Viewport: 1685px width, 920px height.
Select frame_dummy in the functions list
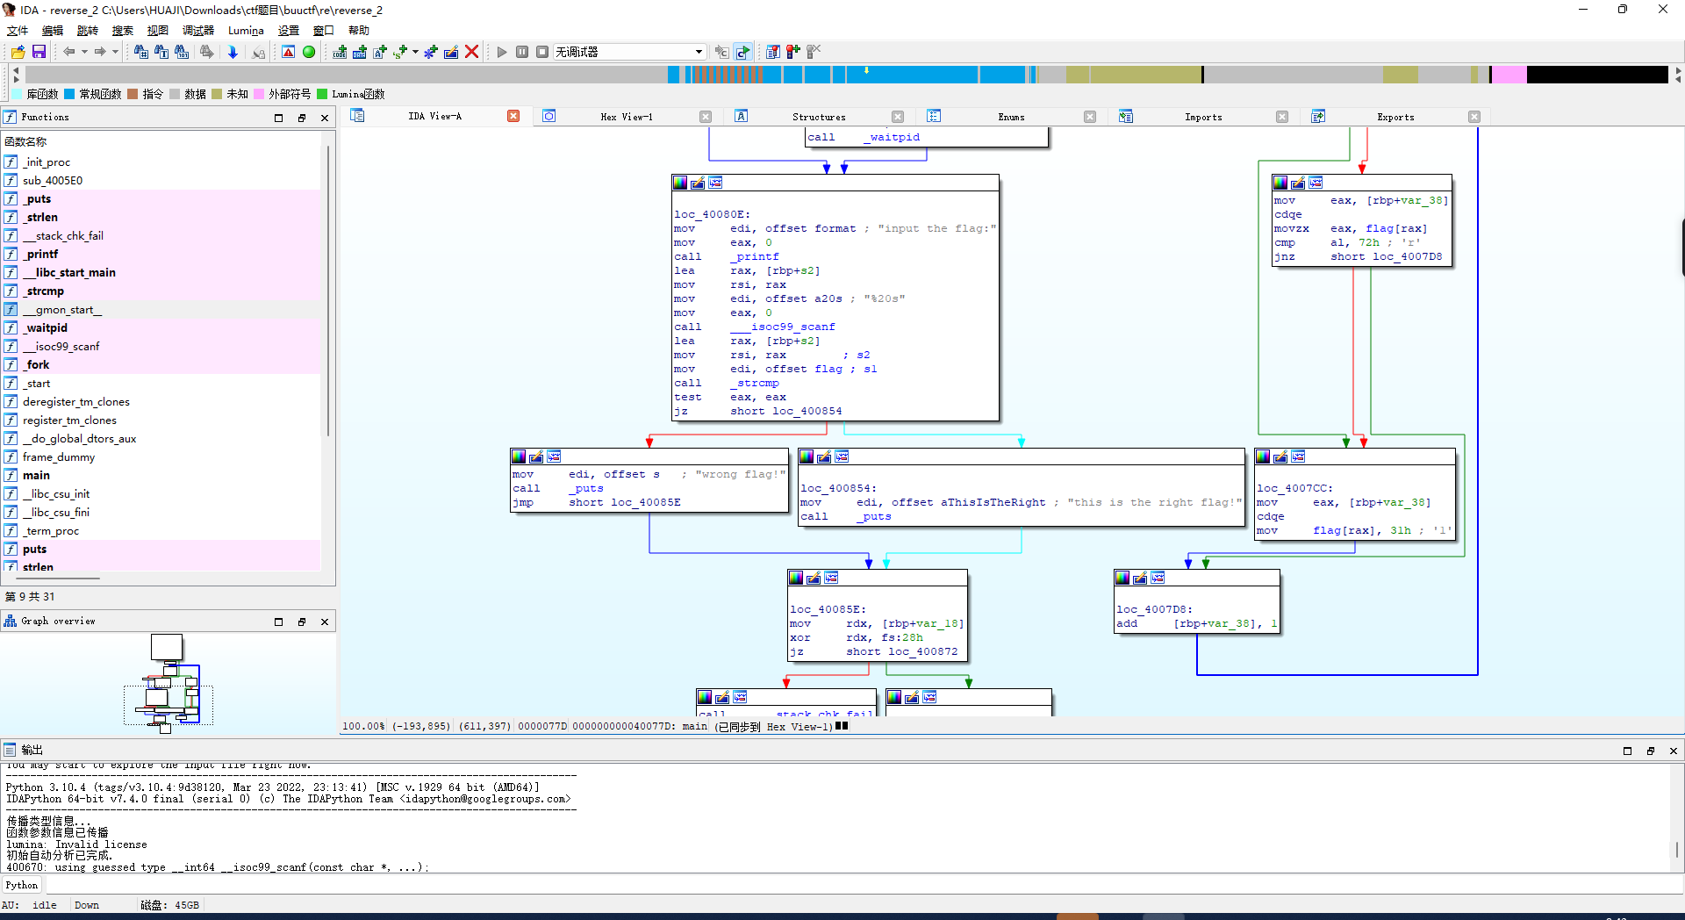(x=161, y=456)
